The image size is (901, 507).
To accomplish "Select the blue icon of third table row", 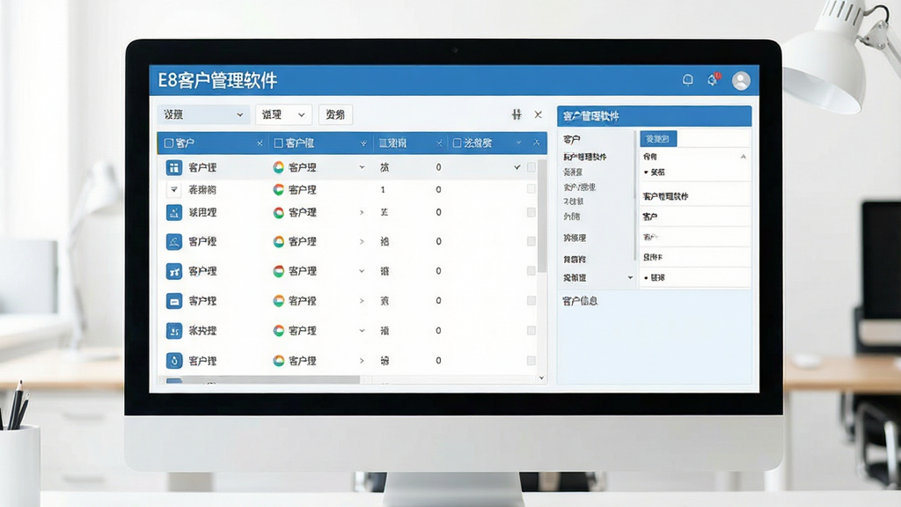I will tap(174, 212).
